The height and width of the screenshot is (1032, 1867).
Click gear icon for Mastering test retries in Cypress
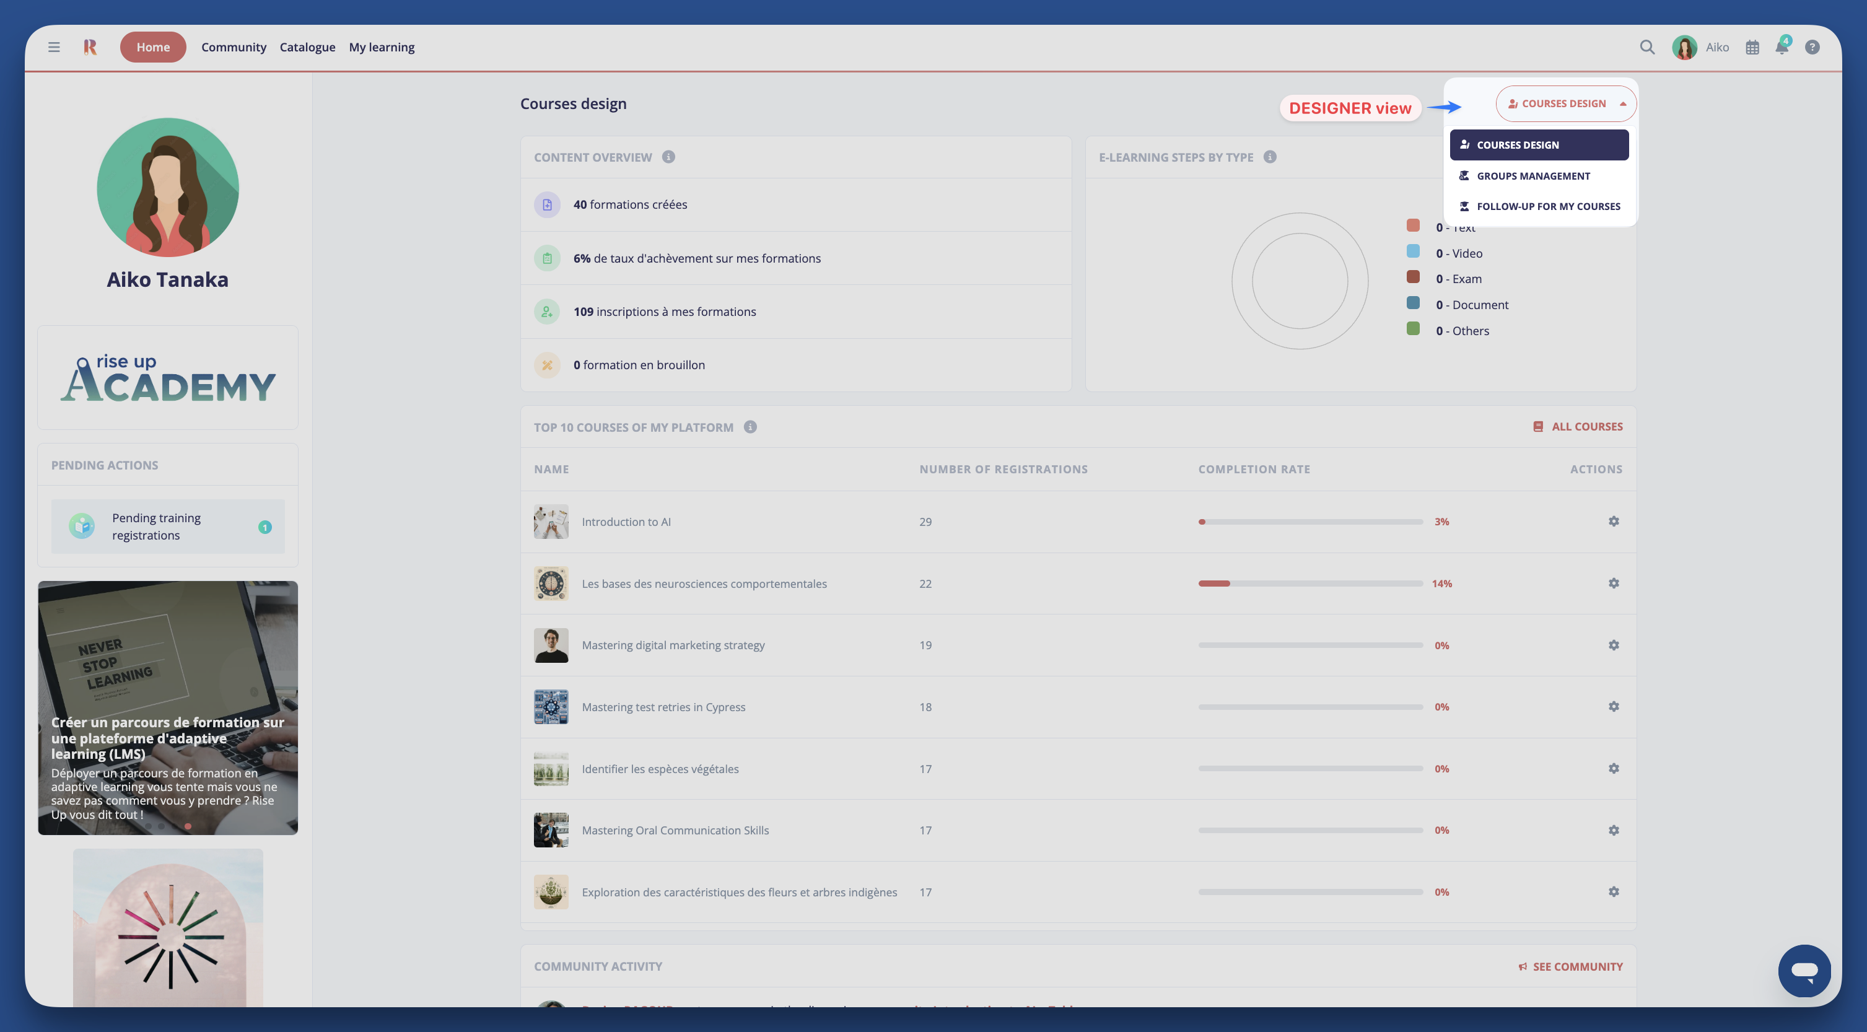coord(1613,707)
